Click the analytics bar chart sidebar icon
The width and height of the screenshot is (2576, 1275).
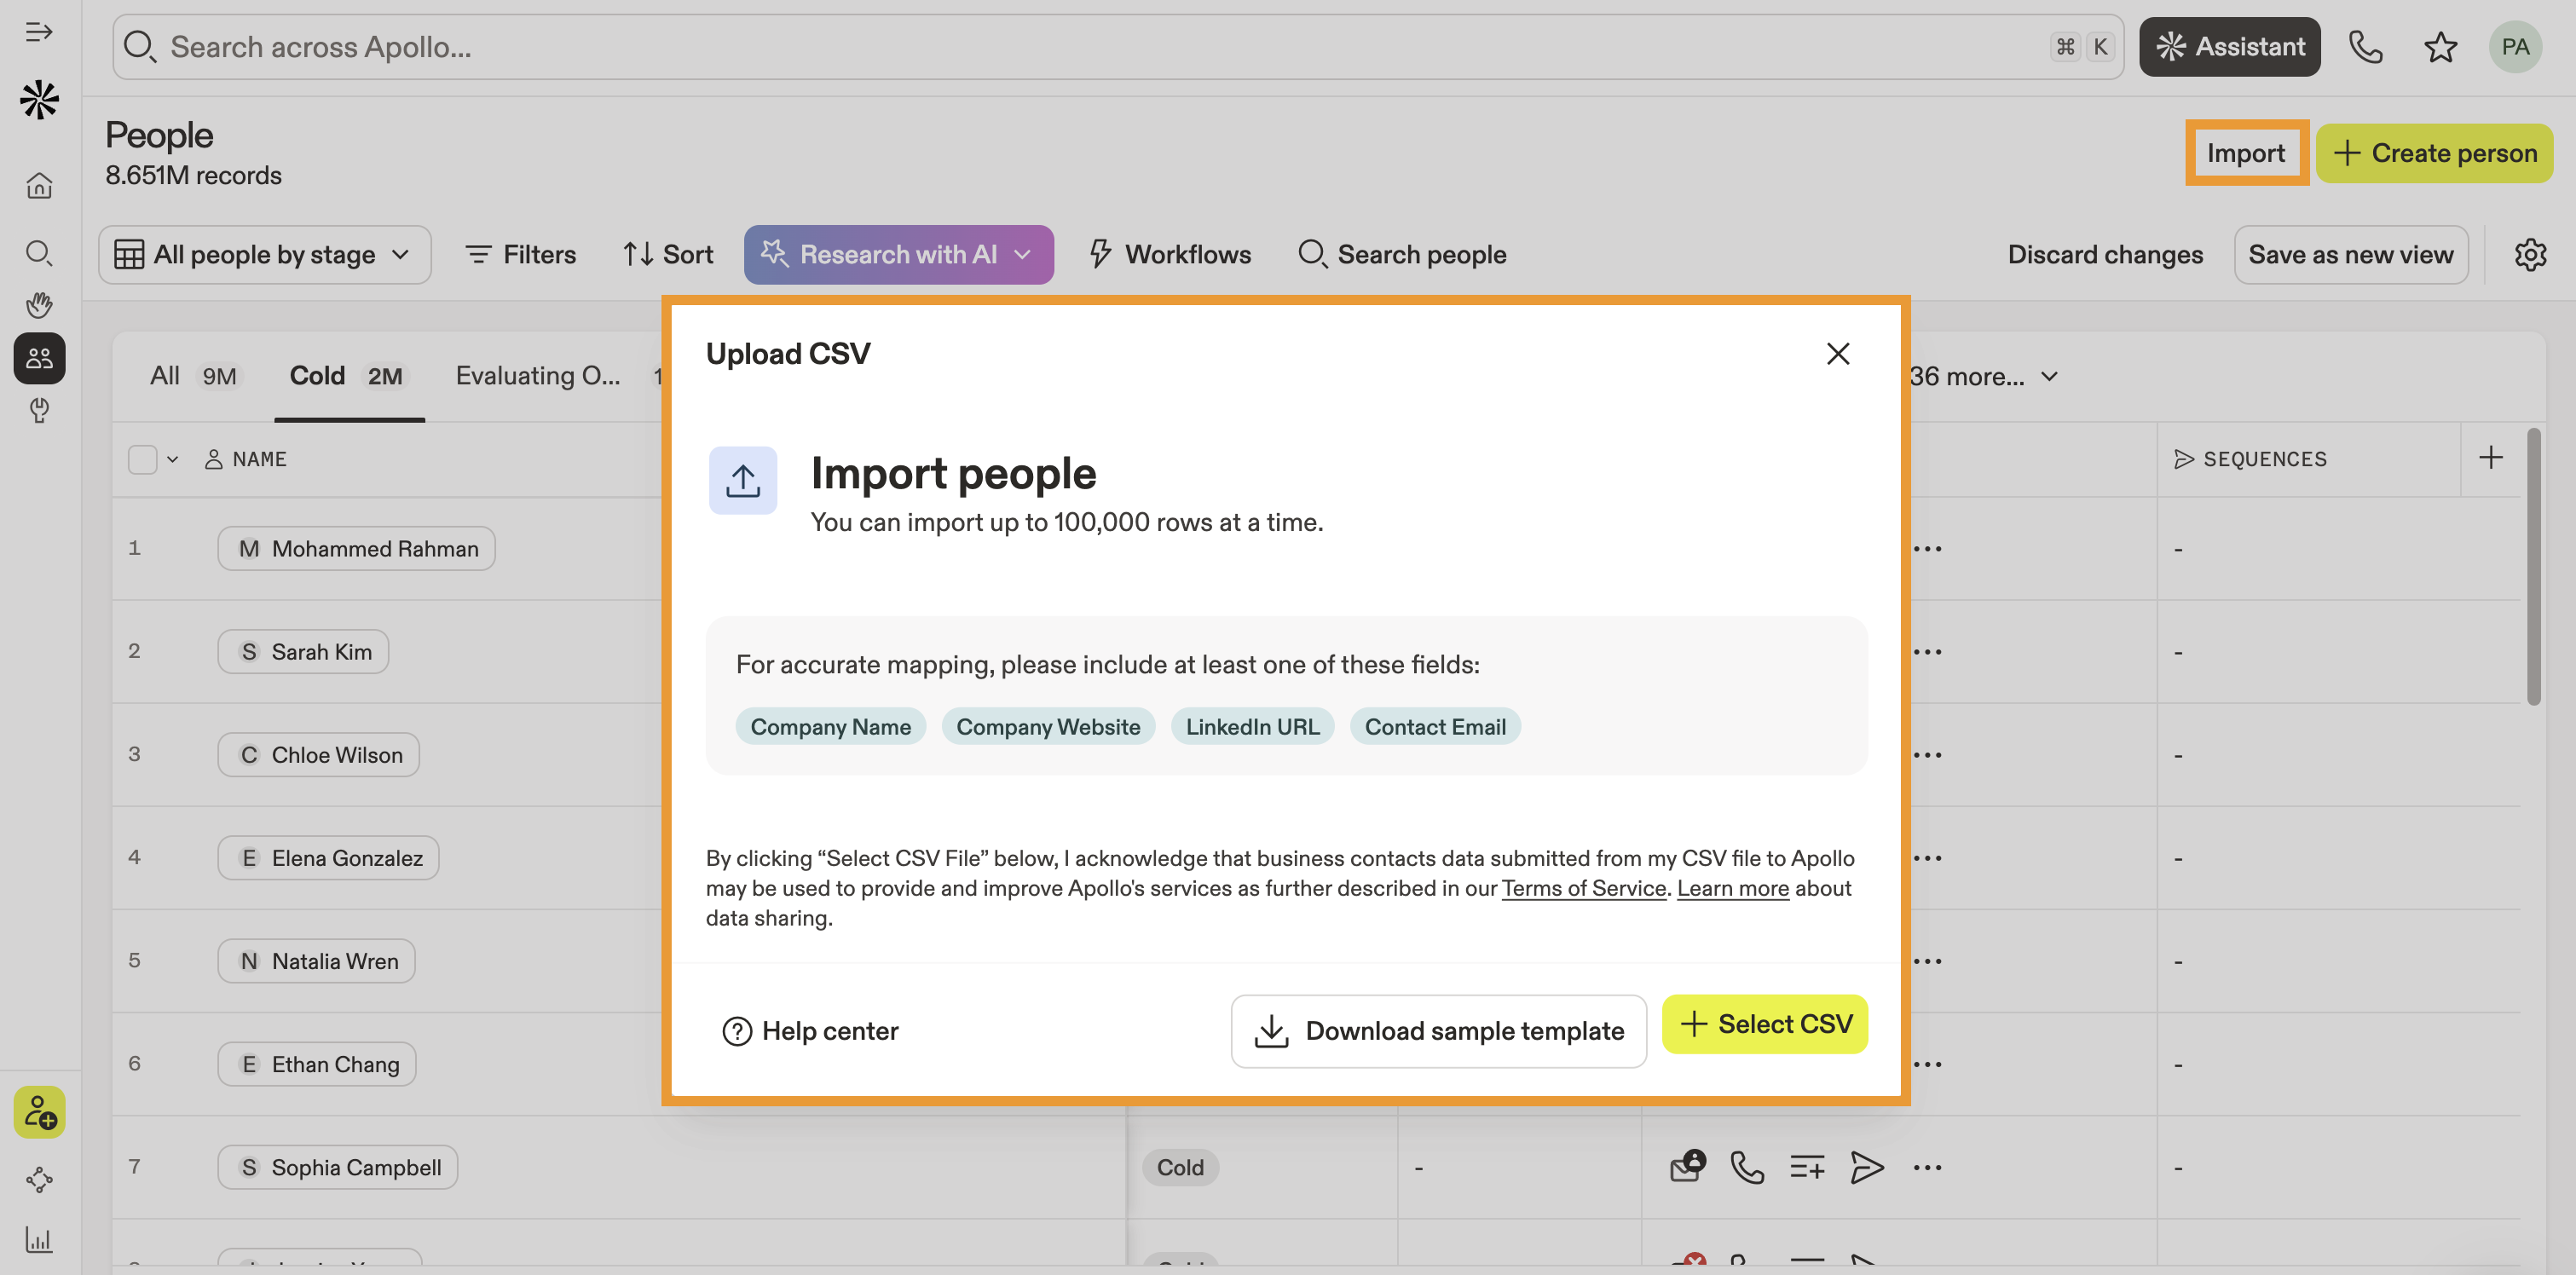click(39, 1240)
